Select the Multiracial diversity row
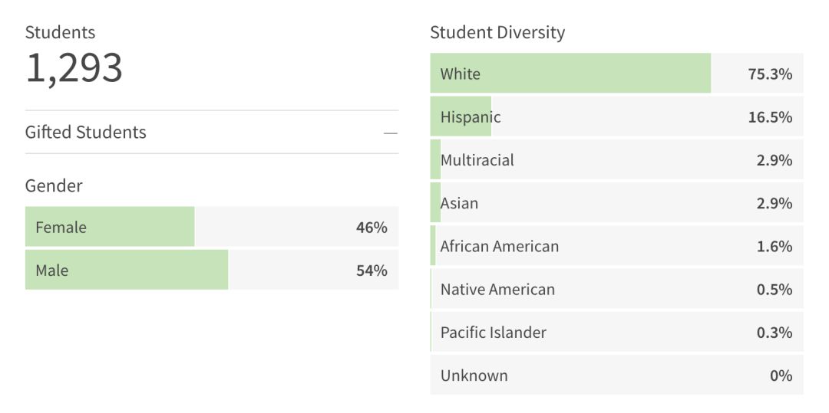This screenshot has width=829, height=413. (x=616, y=160)
